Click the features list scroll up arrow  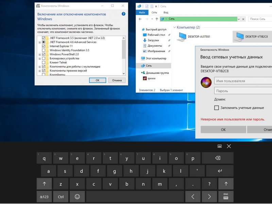[x=124, y=38]
